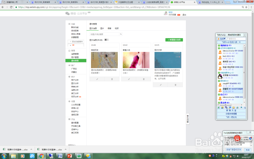254x159 pixels.
Task: Click the green 新建图文消息 button
Action: [x=174, y=40]
